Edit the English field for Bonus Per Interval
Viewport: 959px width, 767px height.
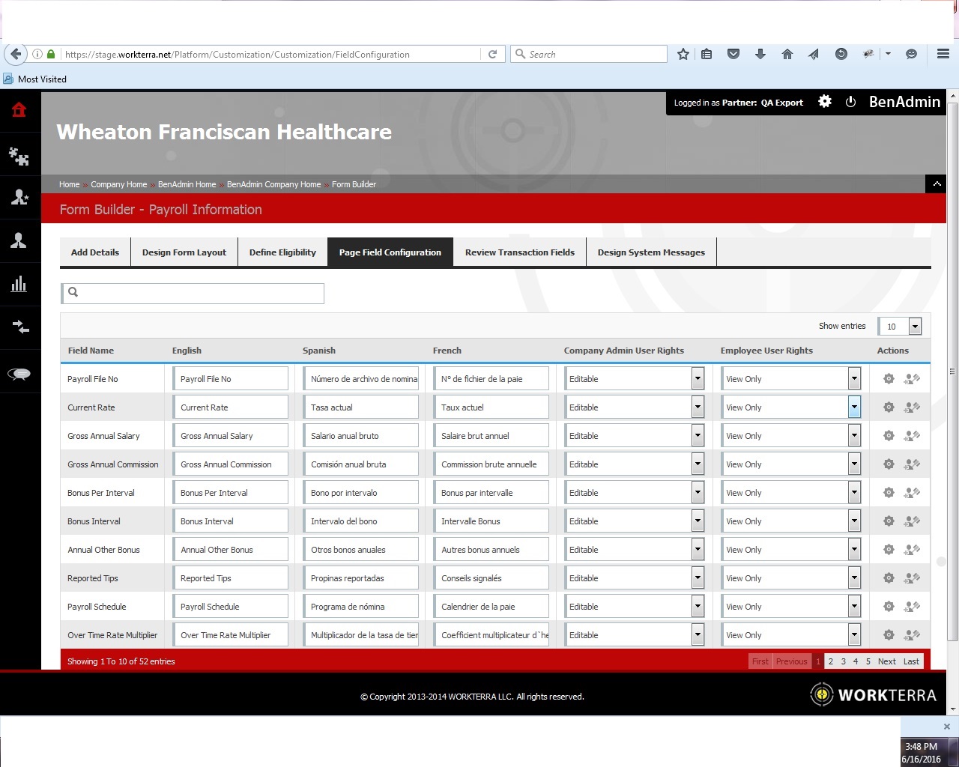[x=231, y=493]
